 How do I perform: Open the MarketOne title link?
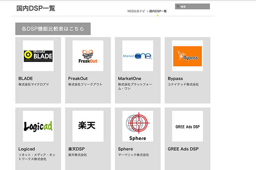[130, 78]
